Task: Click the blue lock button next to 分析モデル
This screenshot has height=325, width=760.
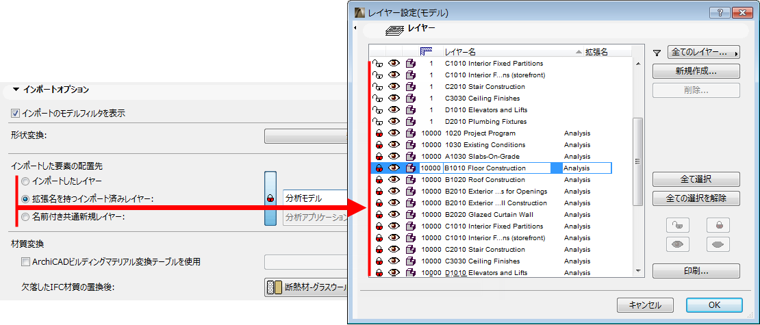Action: pyautogui.click(x=270, y=198)
